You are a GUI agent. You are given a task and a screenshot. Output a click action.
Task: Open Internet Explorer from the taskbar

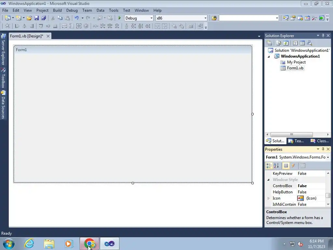(29, 243)
